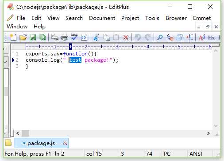This screenshot has width=224, height=161.
Task: Open Find with the magnifier icon
Action: click(x=160, y=37)
